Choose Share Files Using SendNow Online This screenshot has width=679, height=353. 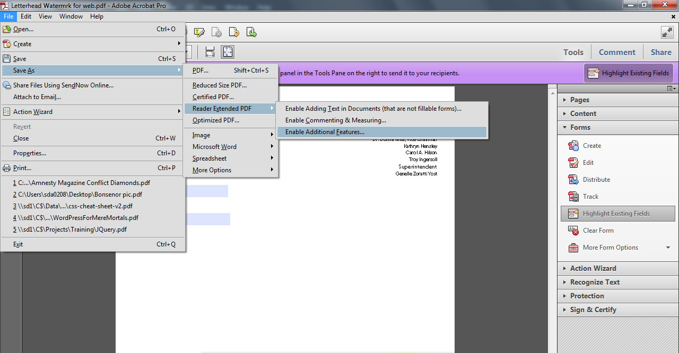tap(93, 85)
